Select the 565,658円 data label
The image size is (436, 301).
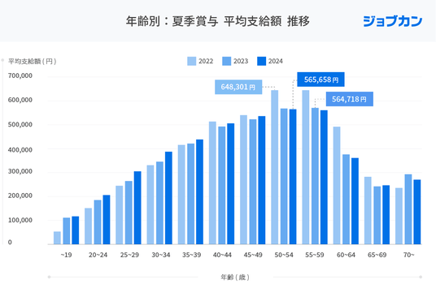tap(320, 80)
